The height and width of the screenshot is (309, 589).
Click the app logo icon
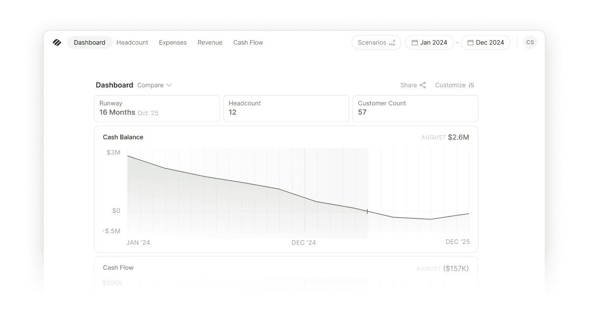point(57,42)
